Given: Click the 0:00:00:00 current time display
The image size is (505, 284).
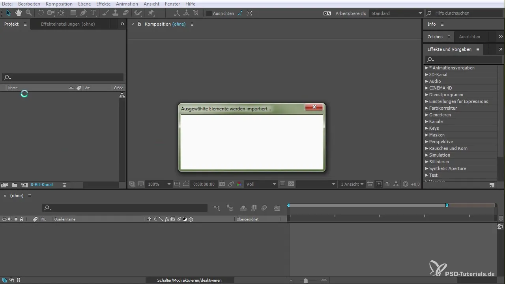Looking at the screenshot, I should tap(204, 184).
